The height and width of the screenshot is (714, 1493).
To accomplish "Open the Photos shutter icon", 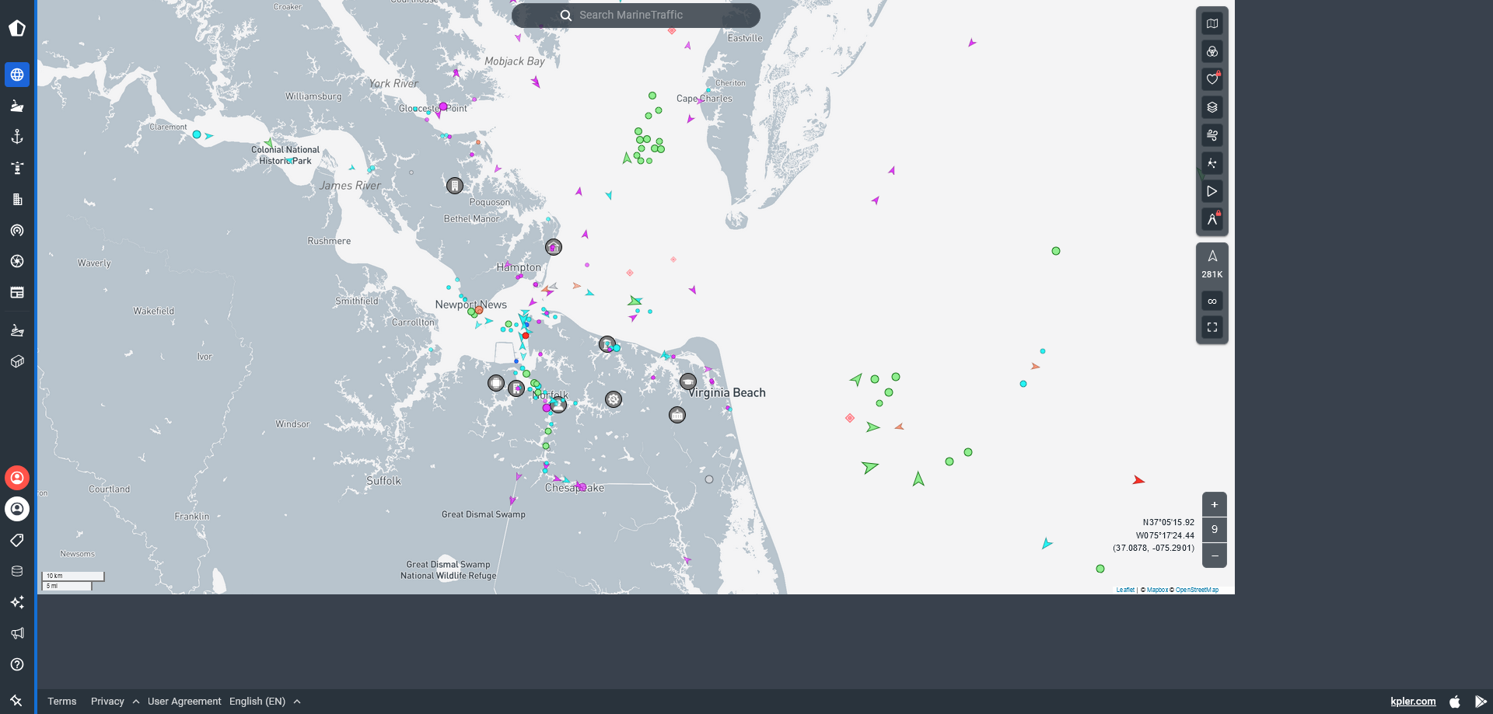I will [17, 261].
